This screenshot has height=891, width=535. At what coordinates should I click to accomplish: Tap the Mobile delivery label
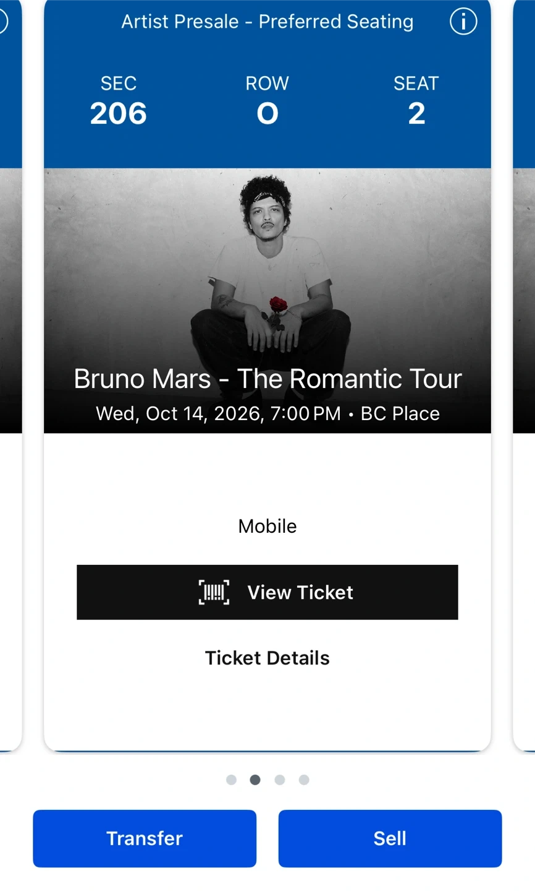(267, 526)
